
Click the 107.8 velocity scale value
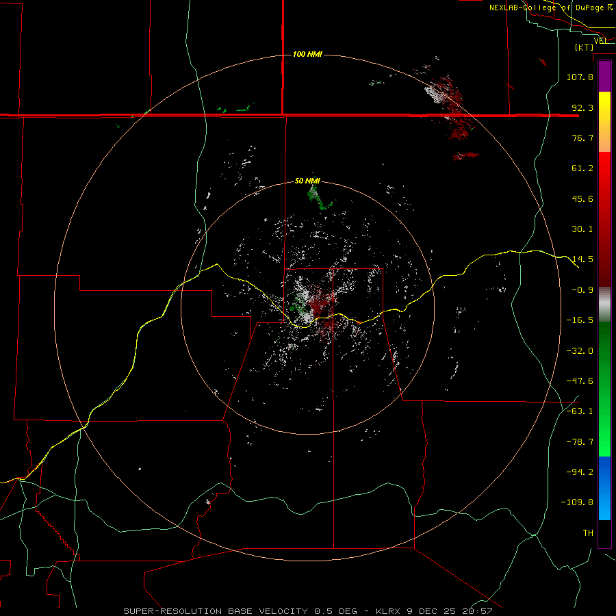coord(580,77)
